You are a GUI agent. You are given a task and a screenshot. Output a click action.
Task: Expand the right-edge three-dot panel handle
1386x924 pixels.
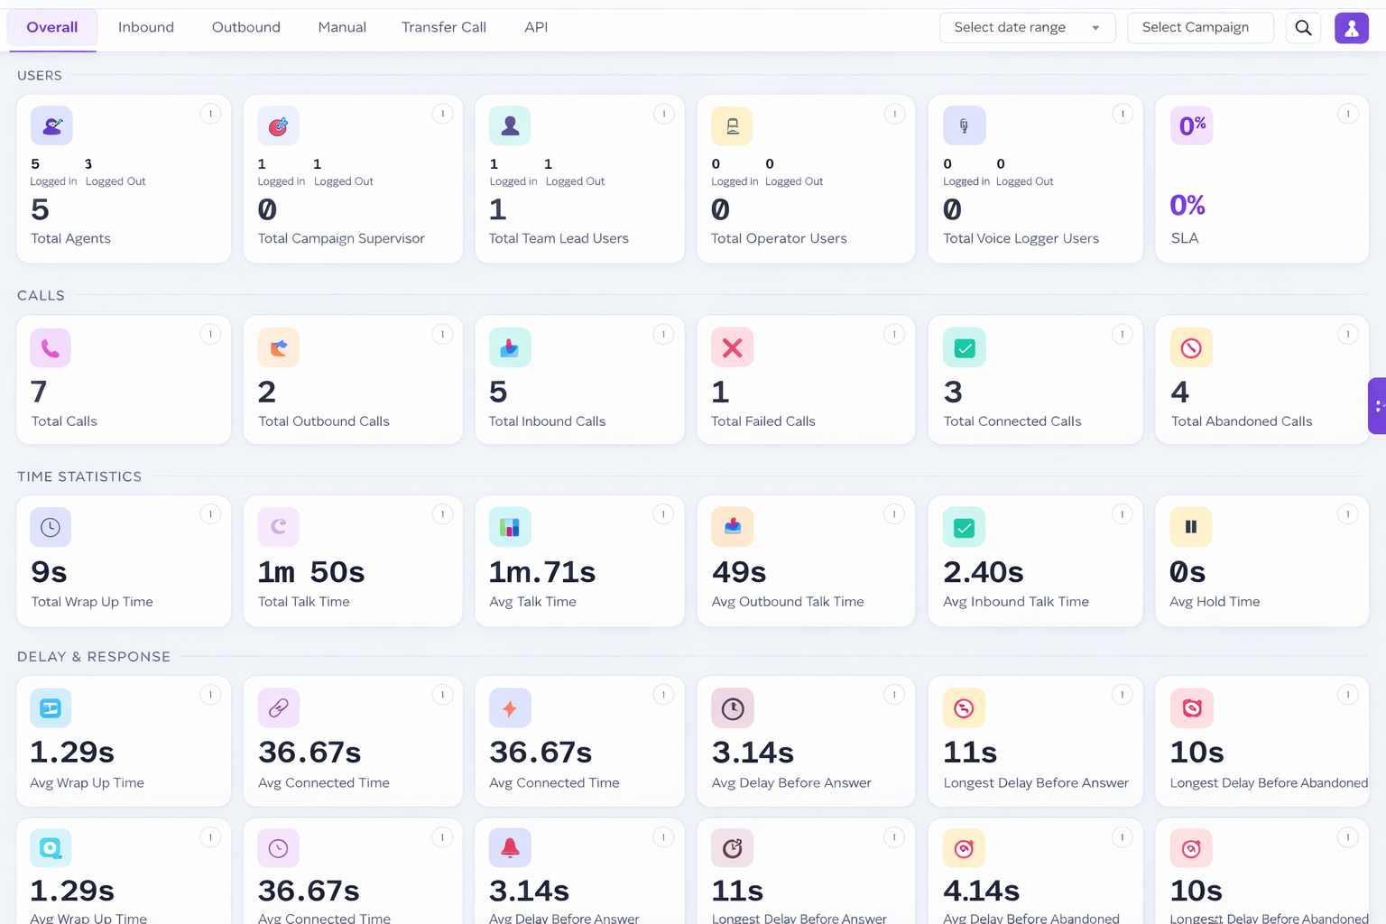coord(1378,407)
